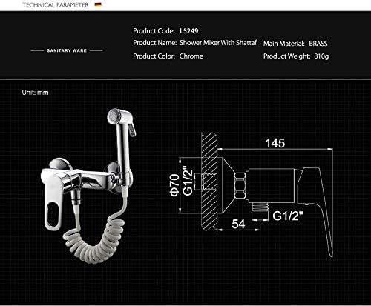
Task: Click the 'Main Material:' label
Action: pyautogui.click(x=284, y=44)
